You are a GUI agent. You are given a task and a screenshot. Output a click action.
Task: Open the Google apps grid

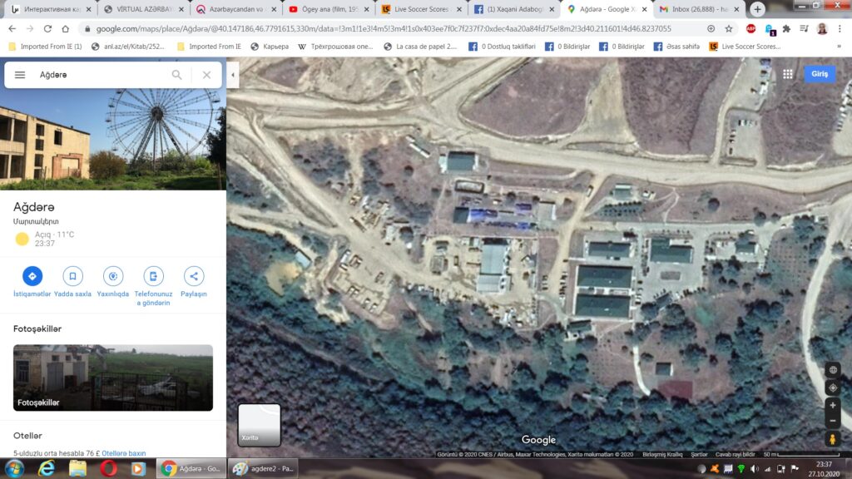(787, 74)
